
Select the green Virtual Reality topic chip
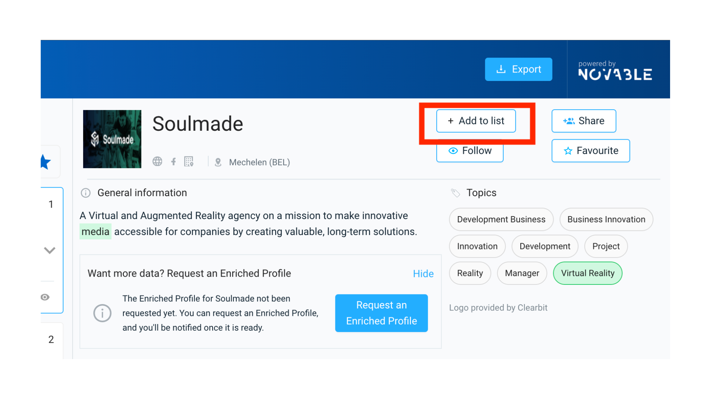(587, 273)
